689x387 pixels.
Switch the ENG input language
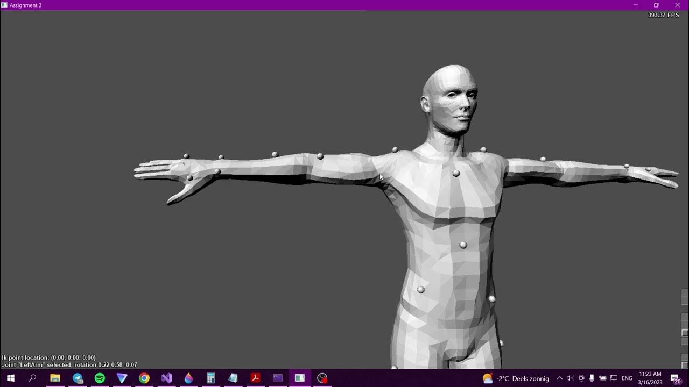pos(627,378)
